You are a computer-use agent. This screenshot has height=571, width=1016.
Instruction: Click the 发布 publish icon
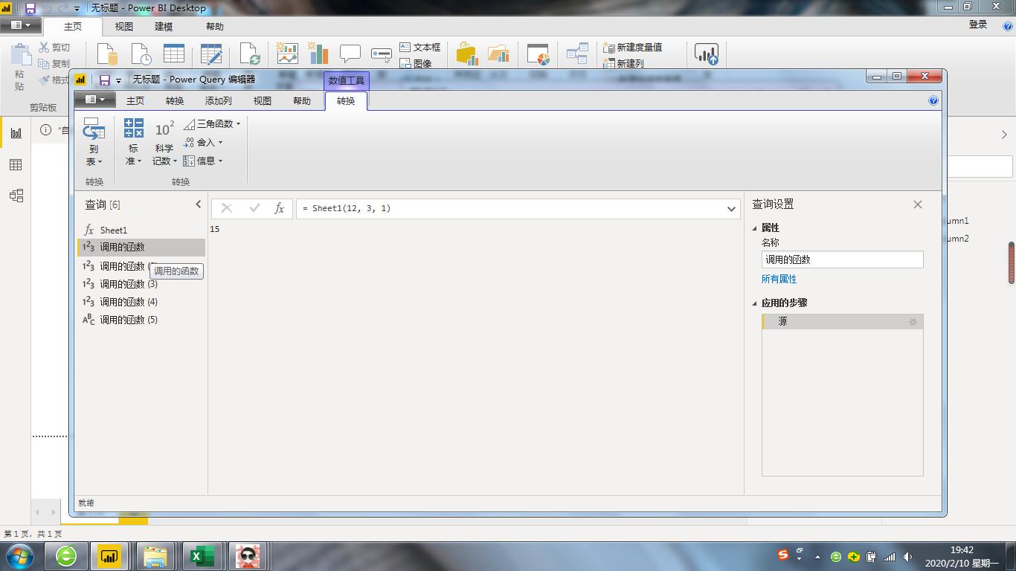click(707, 54)
